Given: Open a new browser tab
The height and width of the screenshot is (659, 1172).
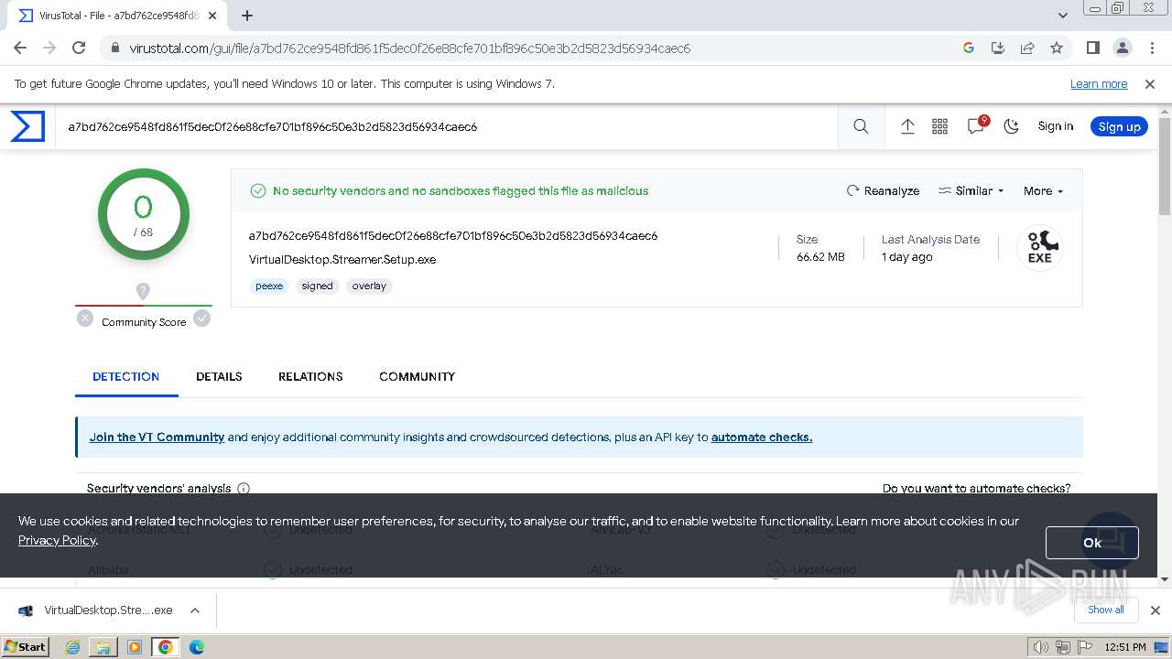Looking at the screenshot, I should (246, 16).
